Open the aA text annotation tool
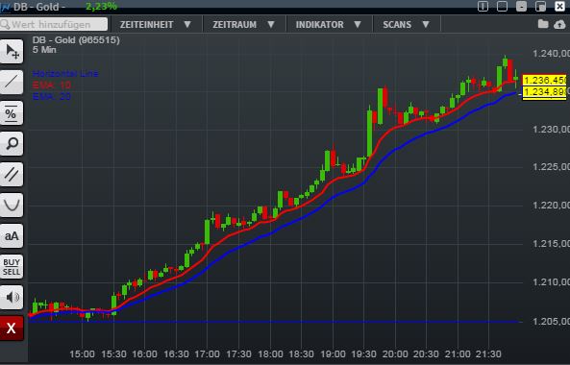This screenshot has height=365, width=570. pyautogui.click(x=12, y=235)
